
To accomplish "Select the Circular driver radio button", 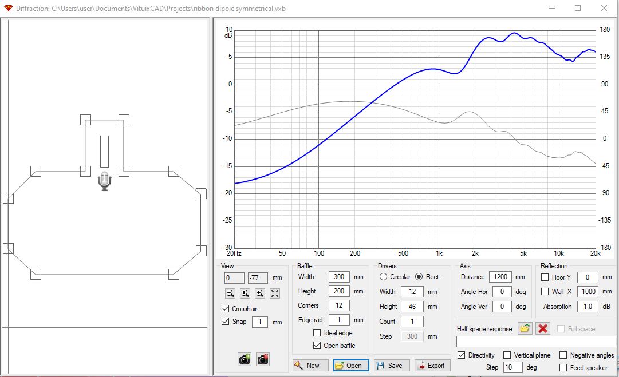I will pyautogui.click(x=383, y=277).
